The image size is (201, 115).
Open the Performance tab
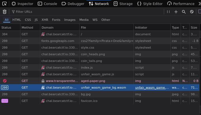tap(181, 4)
